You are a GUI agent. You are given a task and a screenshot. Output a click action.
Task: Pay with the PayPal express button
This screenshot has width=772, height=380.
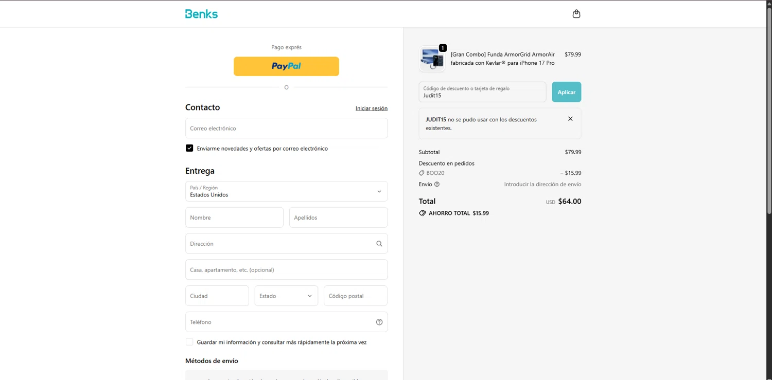(x=286, y=66)
